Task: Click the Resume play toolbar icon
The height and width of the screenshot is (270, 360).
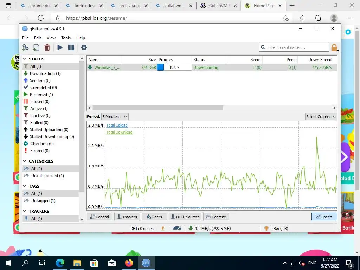Action: (x=60, y=47)
